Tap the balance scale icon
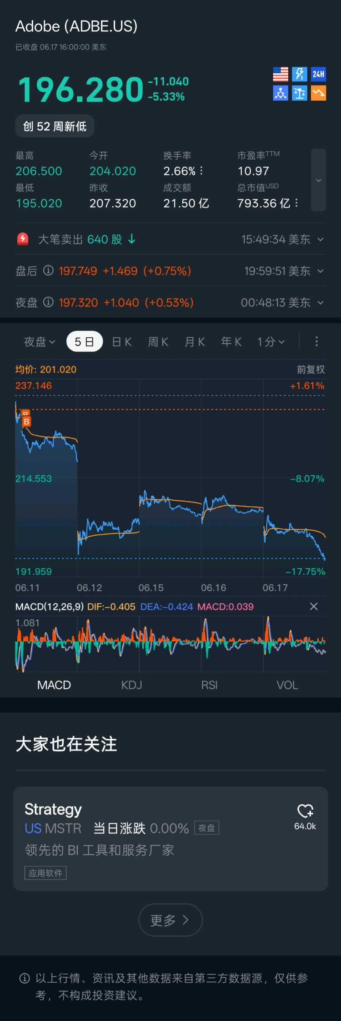Viewport: 341px width, 1021px height. coord(300,93)
